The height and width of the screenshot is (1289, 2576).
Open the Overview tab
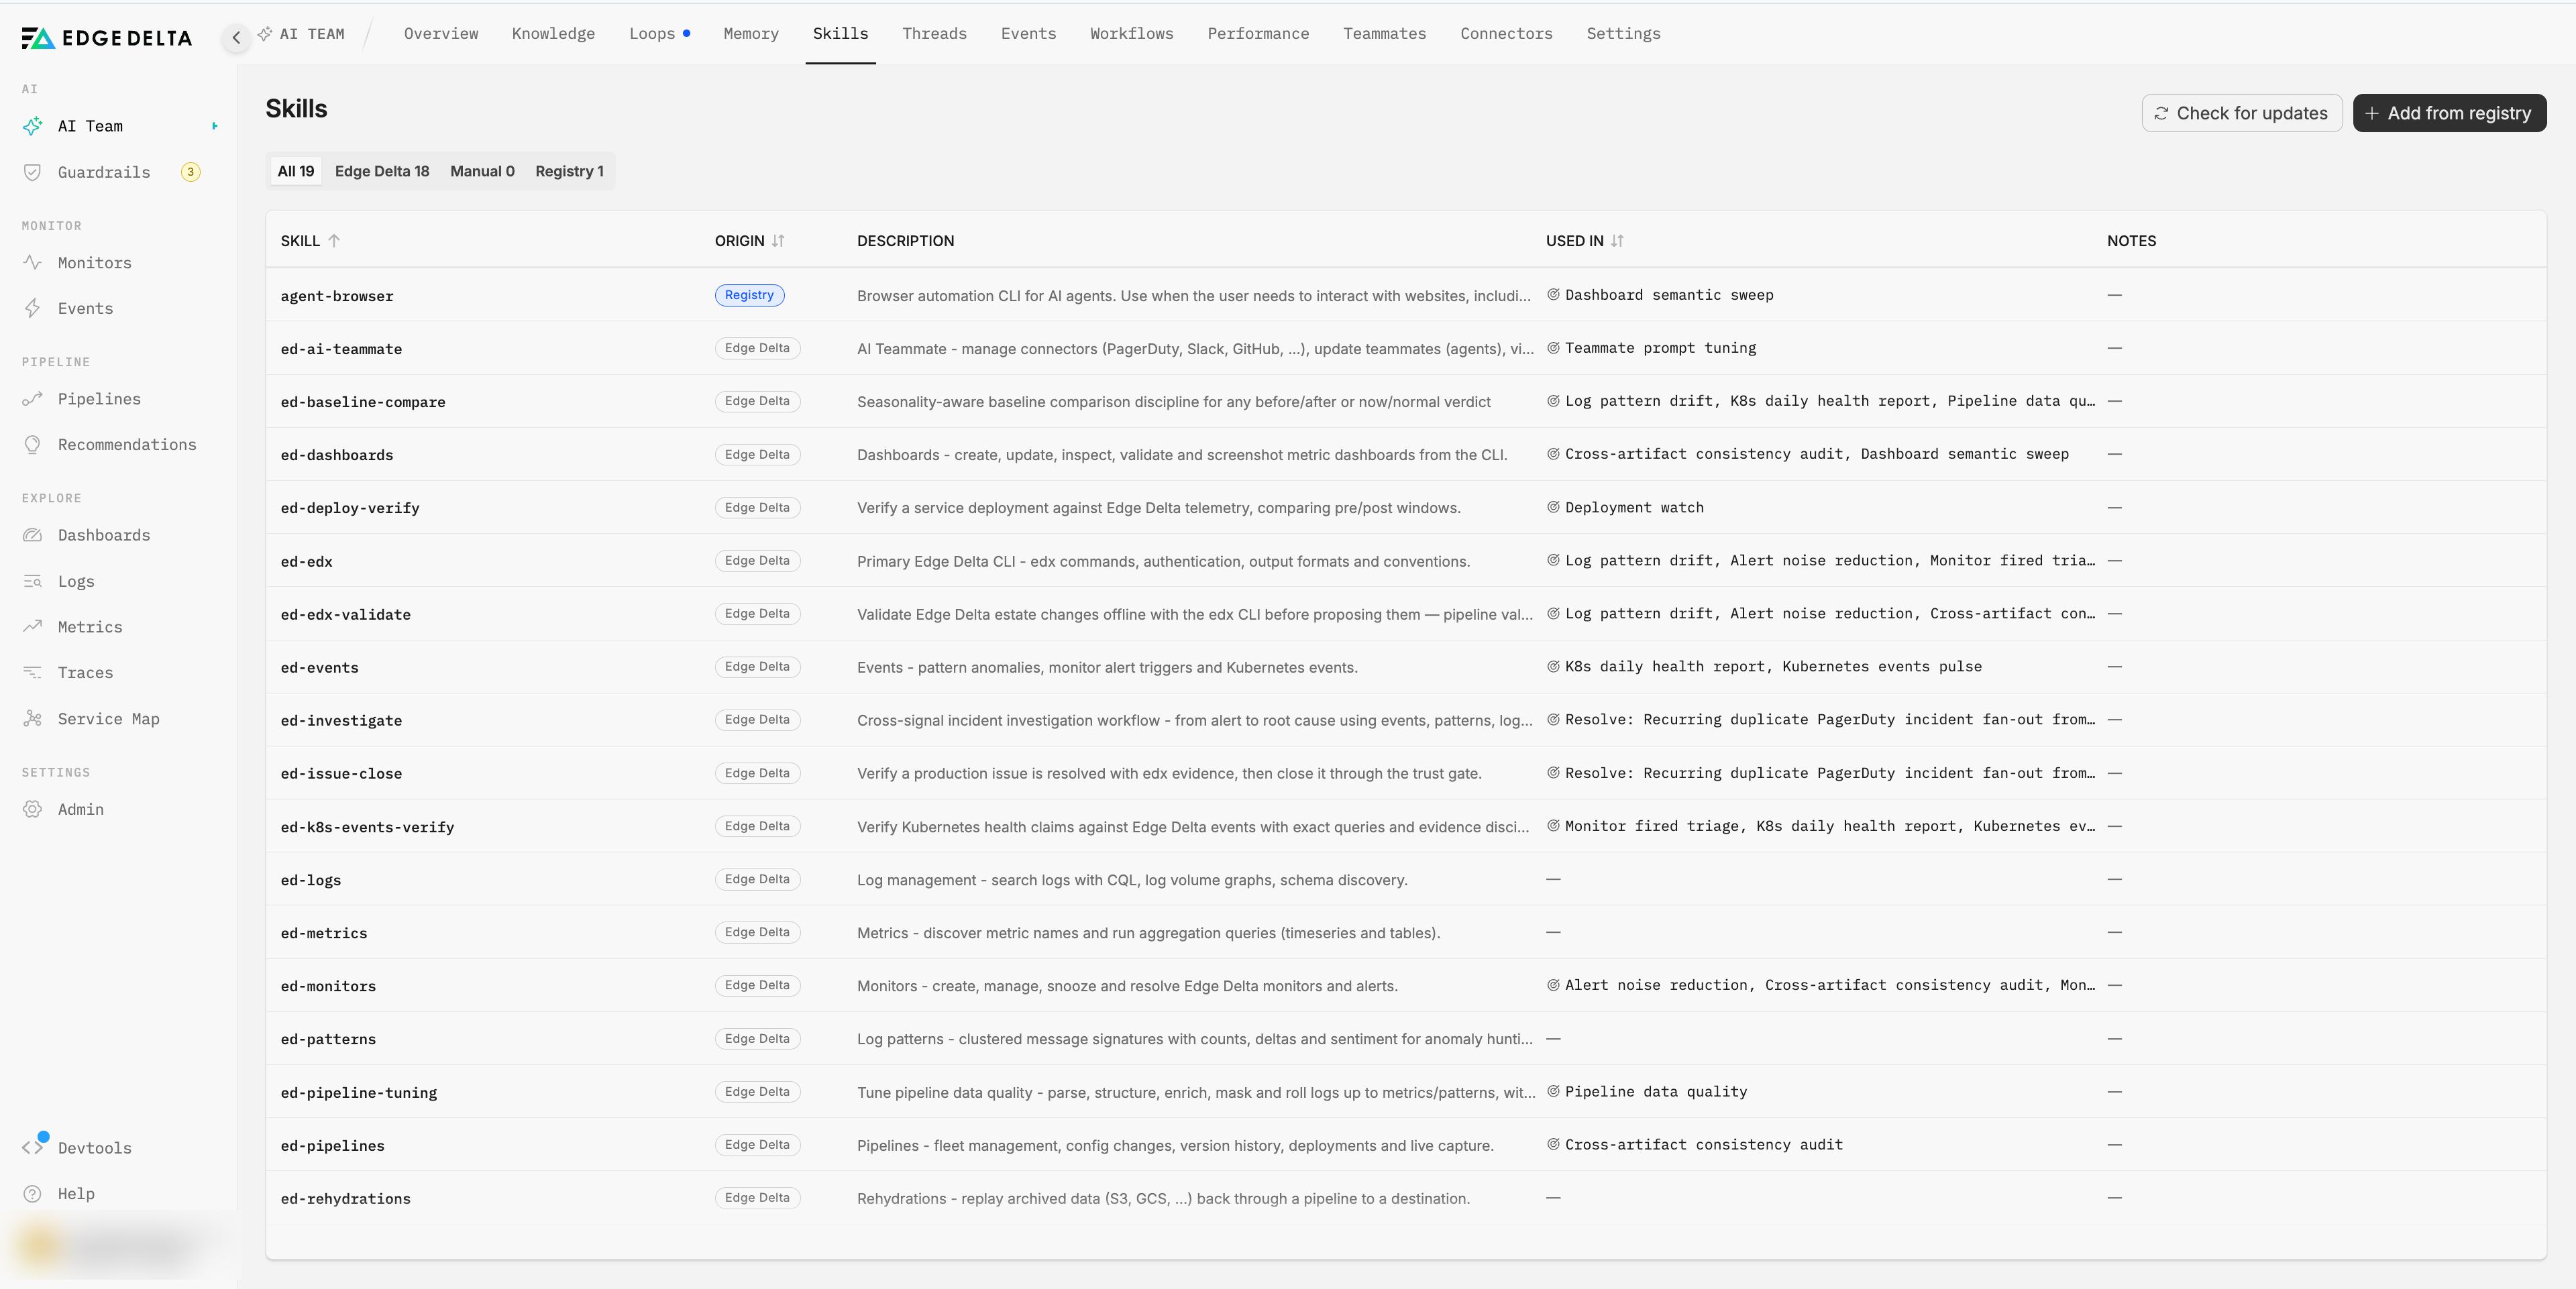pyautogui.click(x=441, y=34)
